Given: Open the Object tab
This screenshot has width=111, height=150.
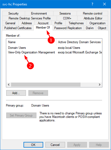Looking at the screenshot, I should [x=102, y=28].
